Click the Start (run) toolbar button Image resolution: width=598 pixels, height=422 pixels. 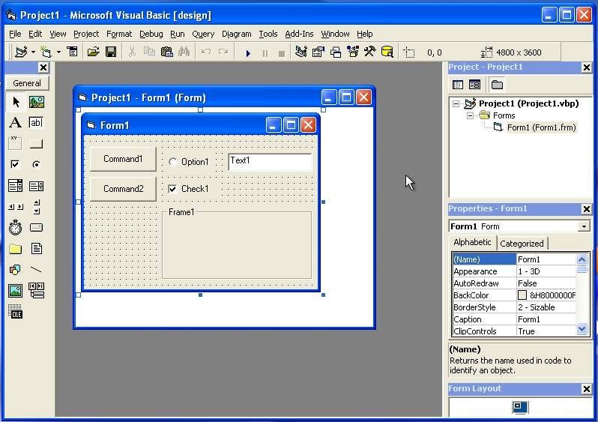click(x=248, y=52)
